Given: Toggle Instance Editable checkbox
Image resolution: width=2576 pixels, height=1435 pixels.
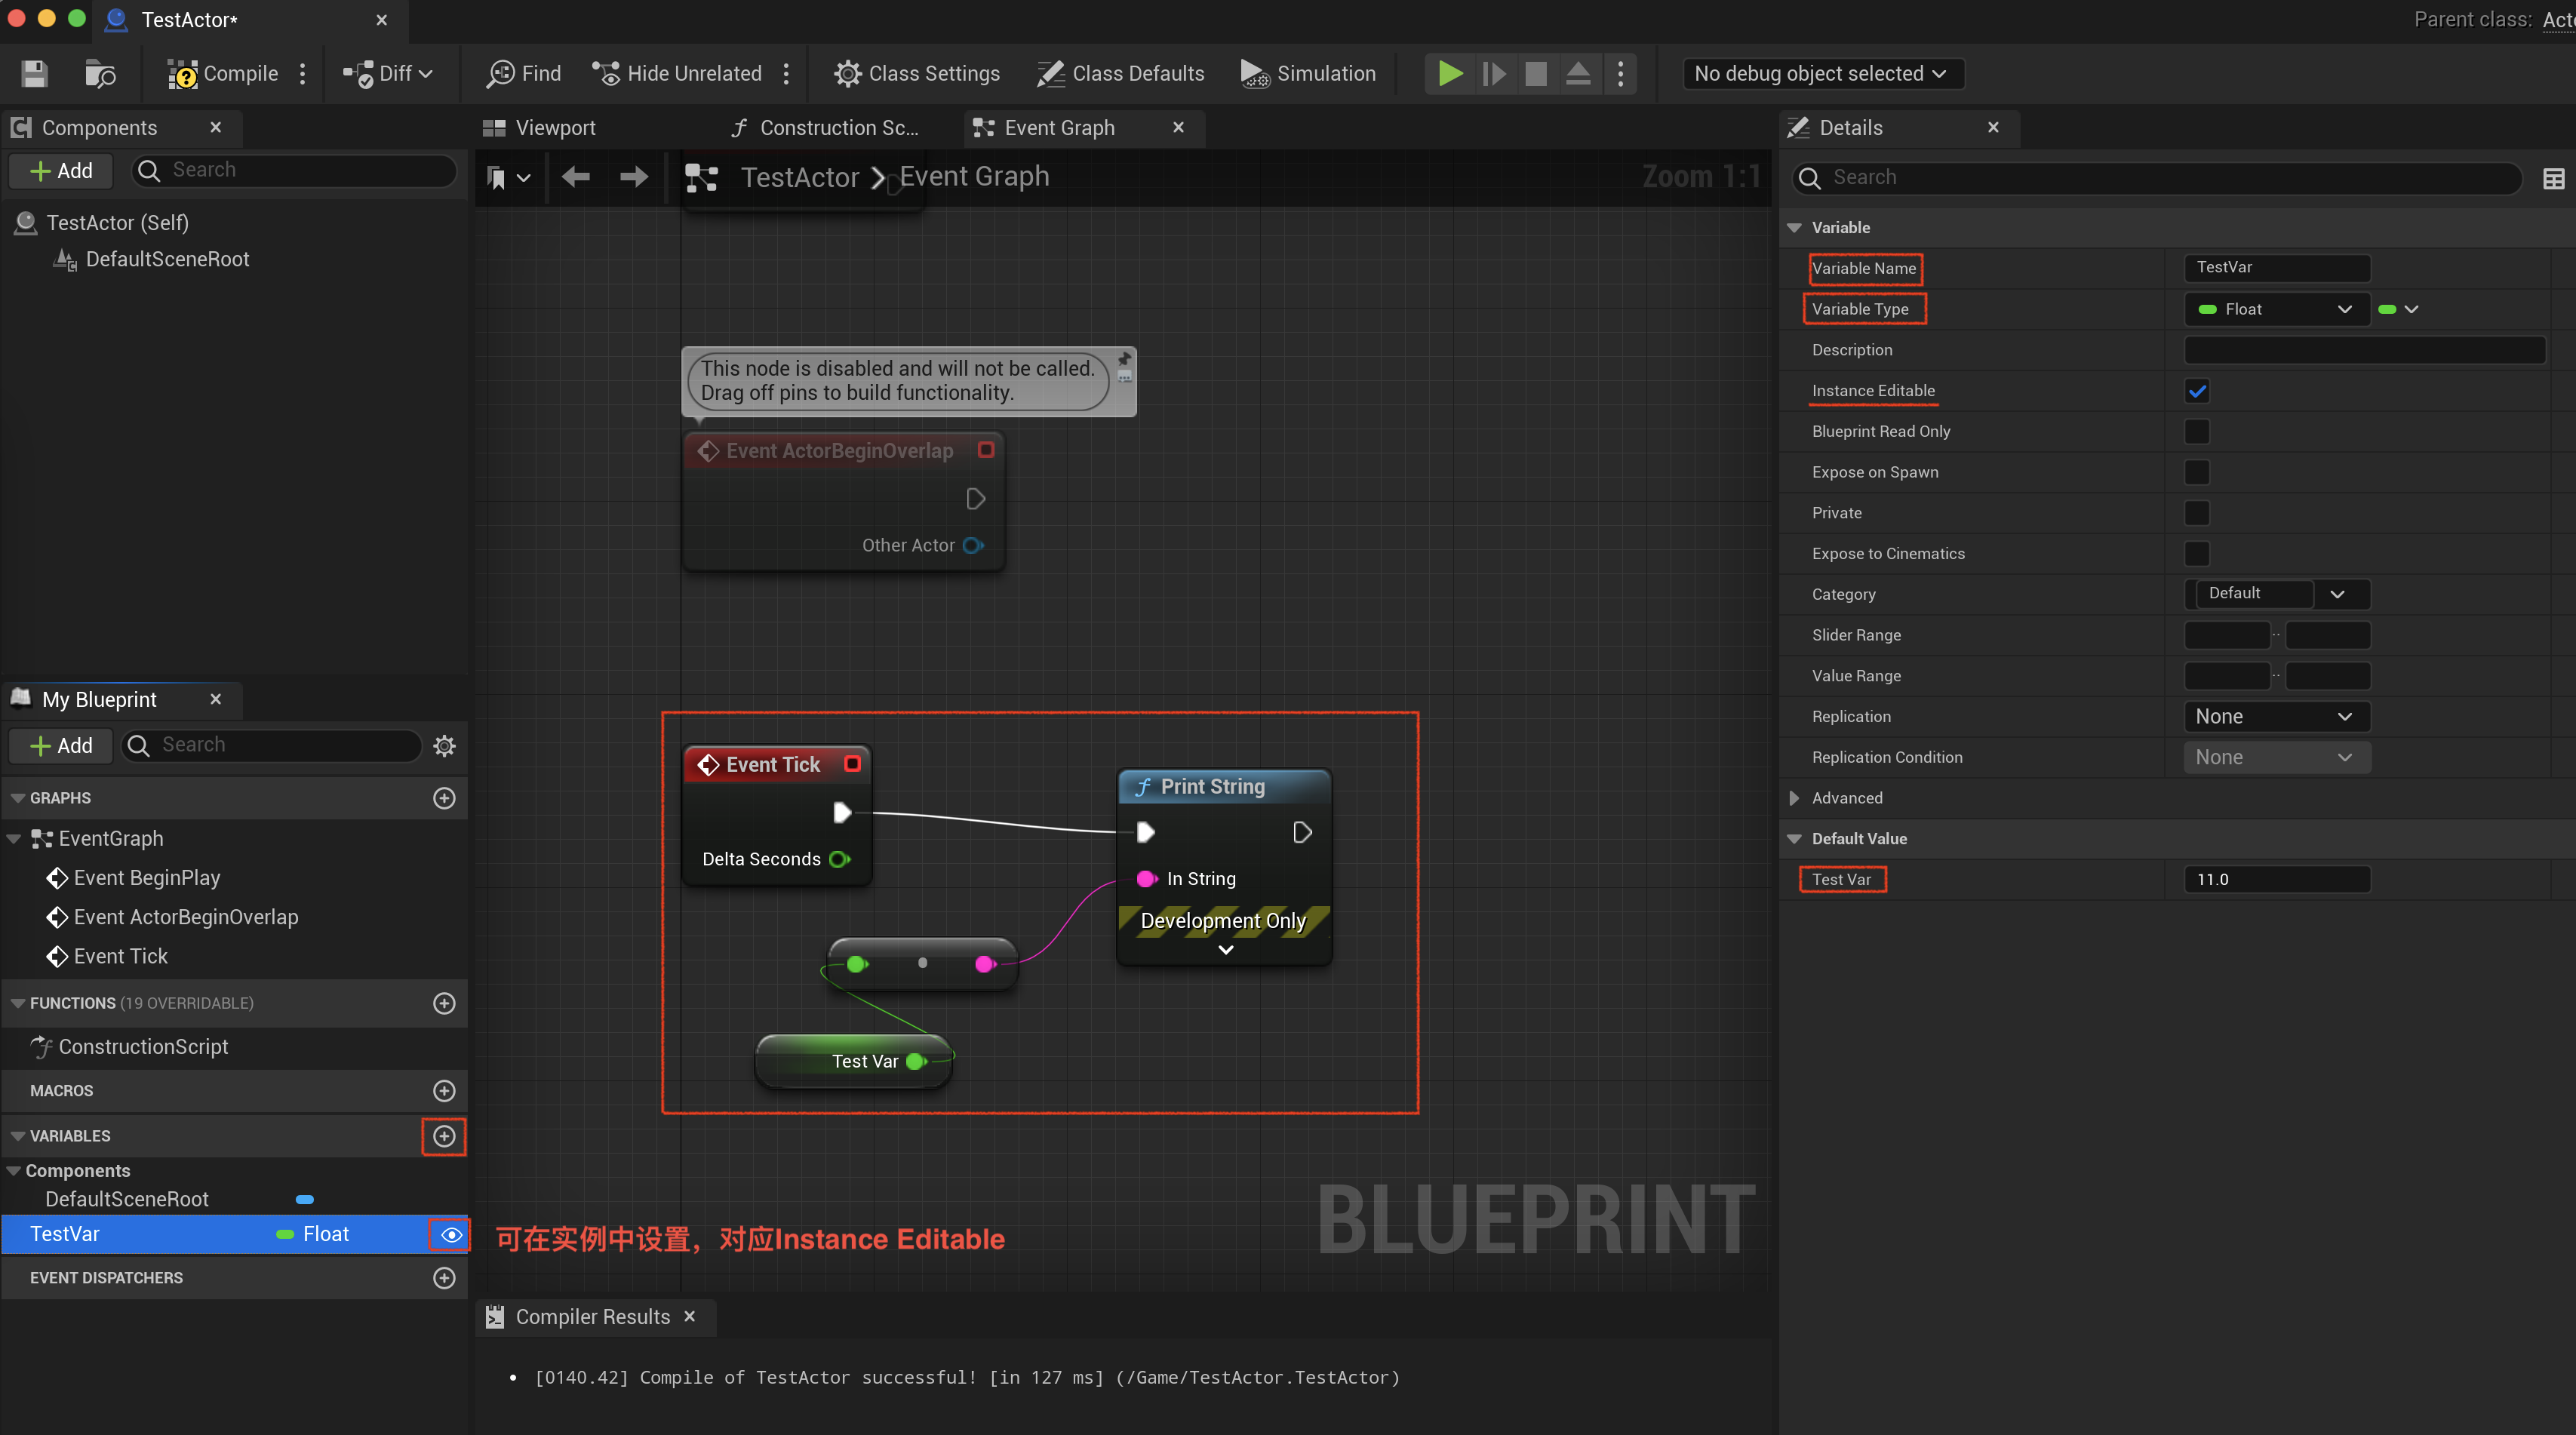Looking at the screenshot, I should (2197, 391).
